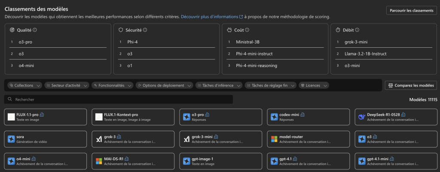The height and width of the screenshot is (172, 440).
Task: Select o3 in the Qualité ranking
Action: [x=21, y=54]
